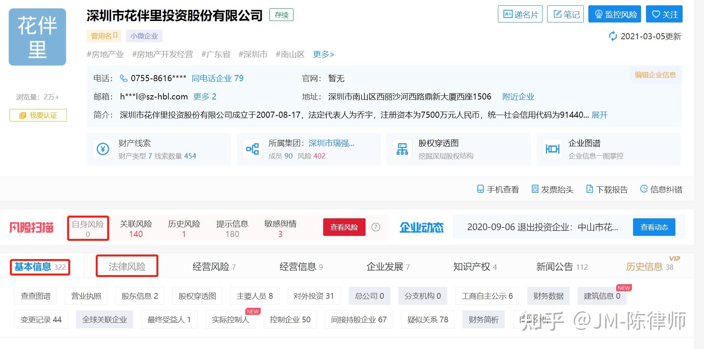
Task: Click the 查查图谱 sub-item
Action: coord(36,296)
